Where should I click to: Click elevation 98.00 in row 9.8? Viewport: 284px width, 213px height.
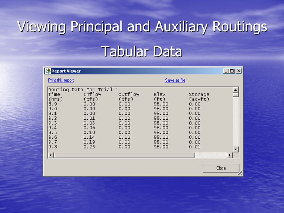coord(161,147)
